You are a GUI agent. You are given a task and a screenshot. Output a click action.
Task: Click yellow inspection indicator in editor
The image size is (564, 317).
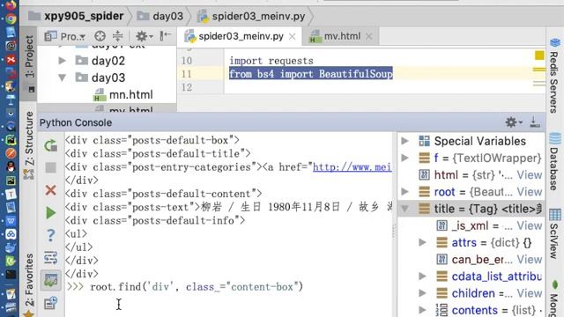click(x=539, y=55)
